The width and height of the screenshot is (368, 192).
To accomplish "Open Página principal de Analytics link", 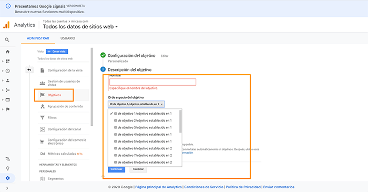I will click(158, 187).
